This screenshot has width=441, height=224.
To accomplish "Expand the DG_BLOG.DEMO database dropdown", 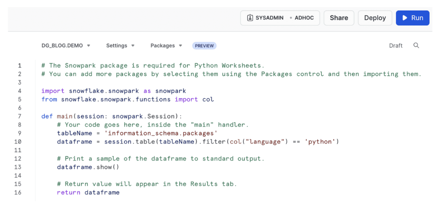I will pyautogui.click(x=66, y=46).
